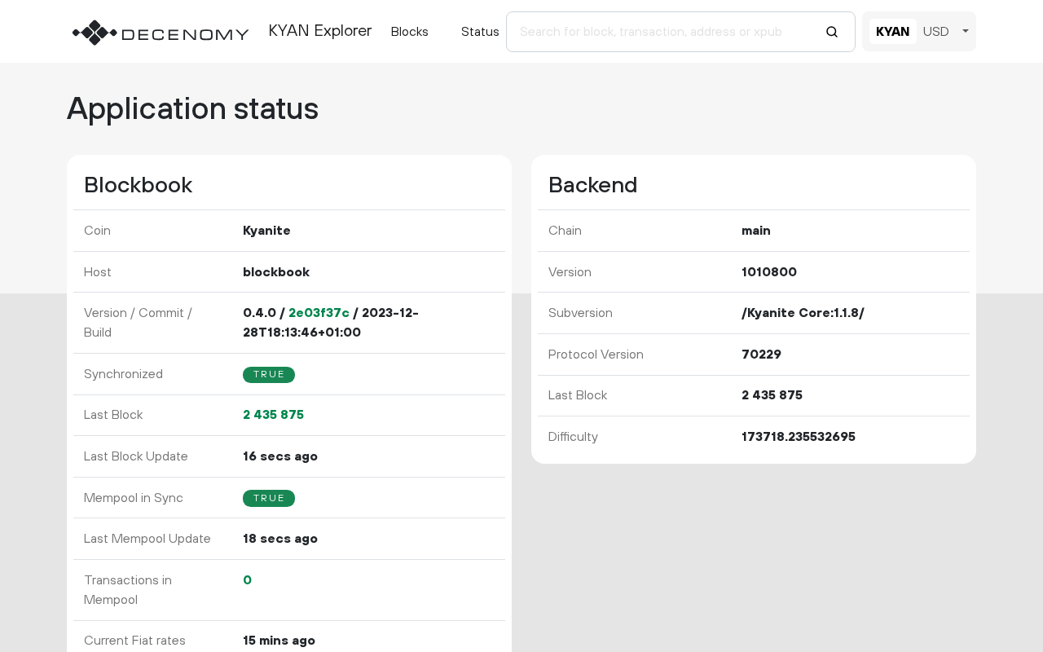The height and width of the screenshot is (652, 1043).
Task: Open Blockbook last block 2 435 875 link
Action: 273,415
